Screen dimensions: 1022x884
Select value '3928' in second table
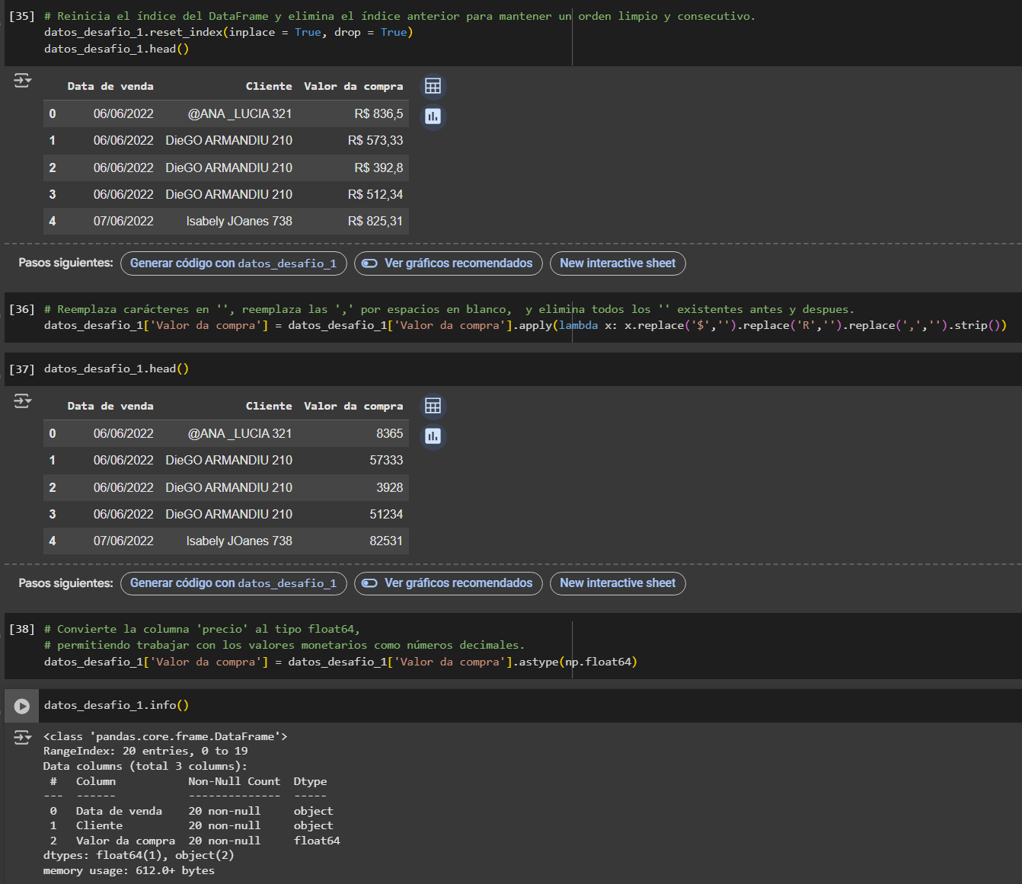(390, 488)
